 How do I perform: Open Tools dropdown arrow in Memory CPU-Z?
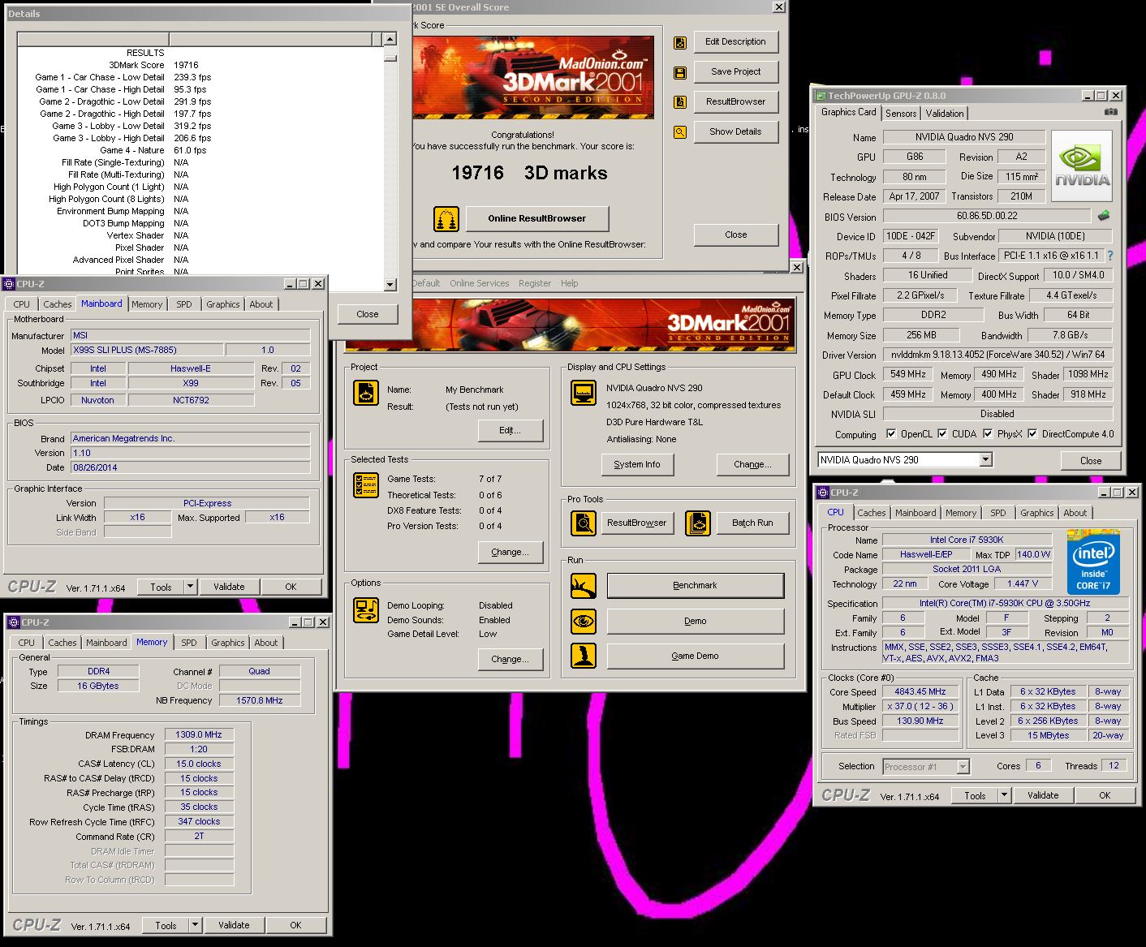tap(195, 925)
